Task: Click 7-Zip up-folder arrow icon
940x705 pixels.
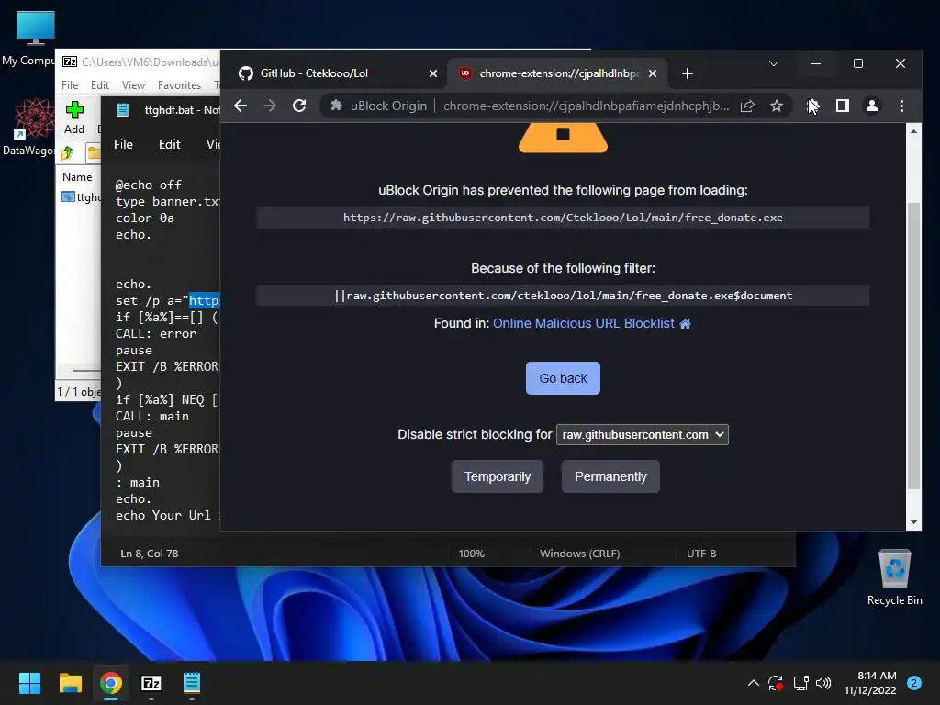Action: [x=68, y=153]
